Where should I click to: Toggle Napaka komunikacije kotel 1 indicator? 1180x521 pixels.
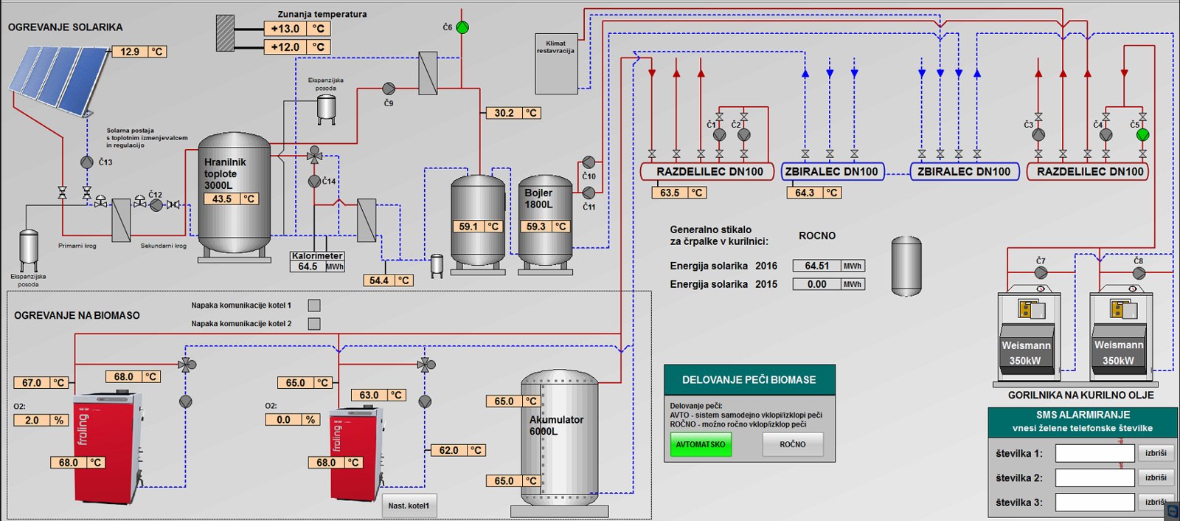(x=314, y=306)
